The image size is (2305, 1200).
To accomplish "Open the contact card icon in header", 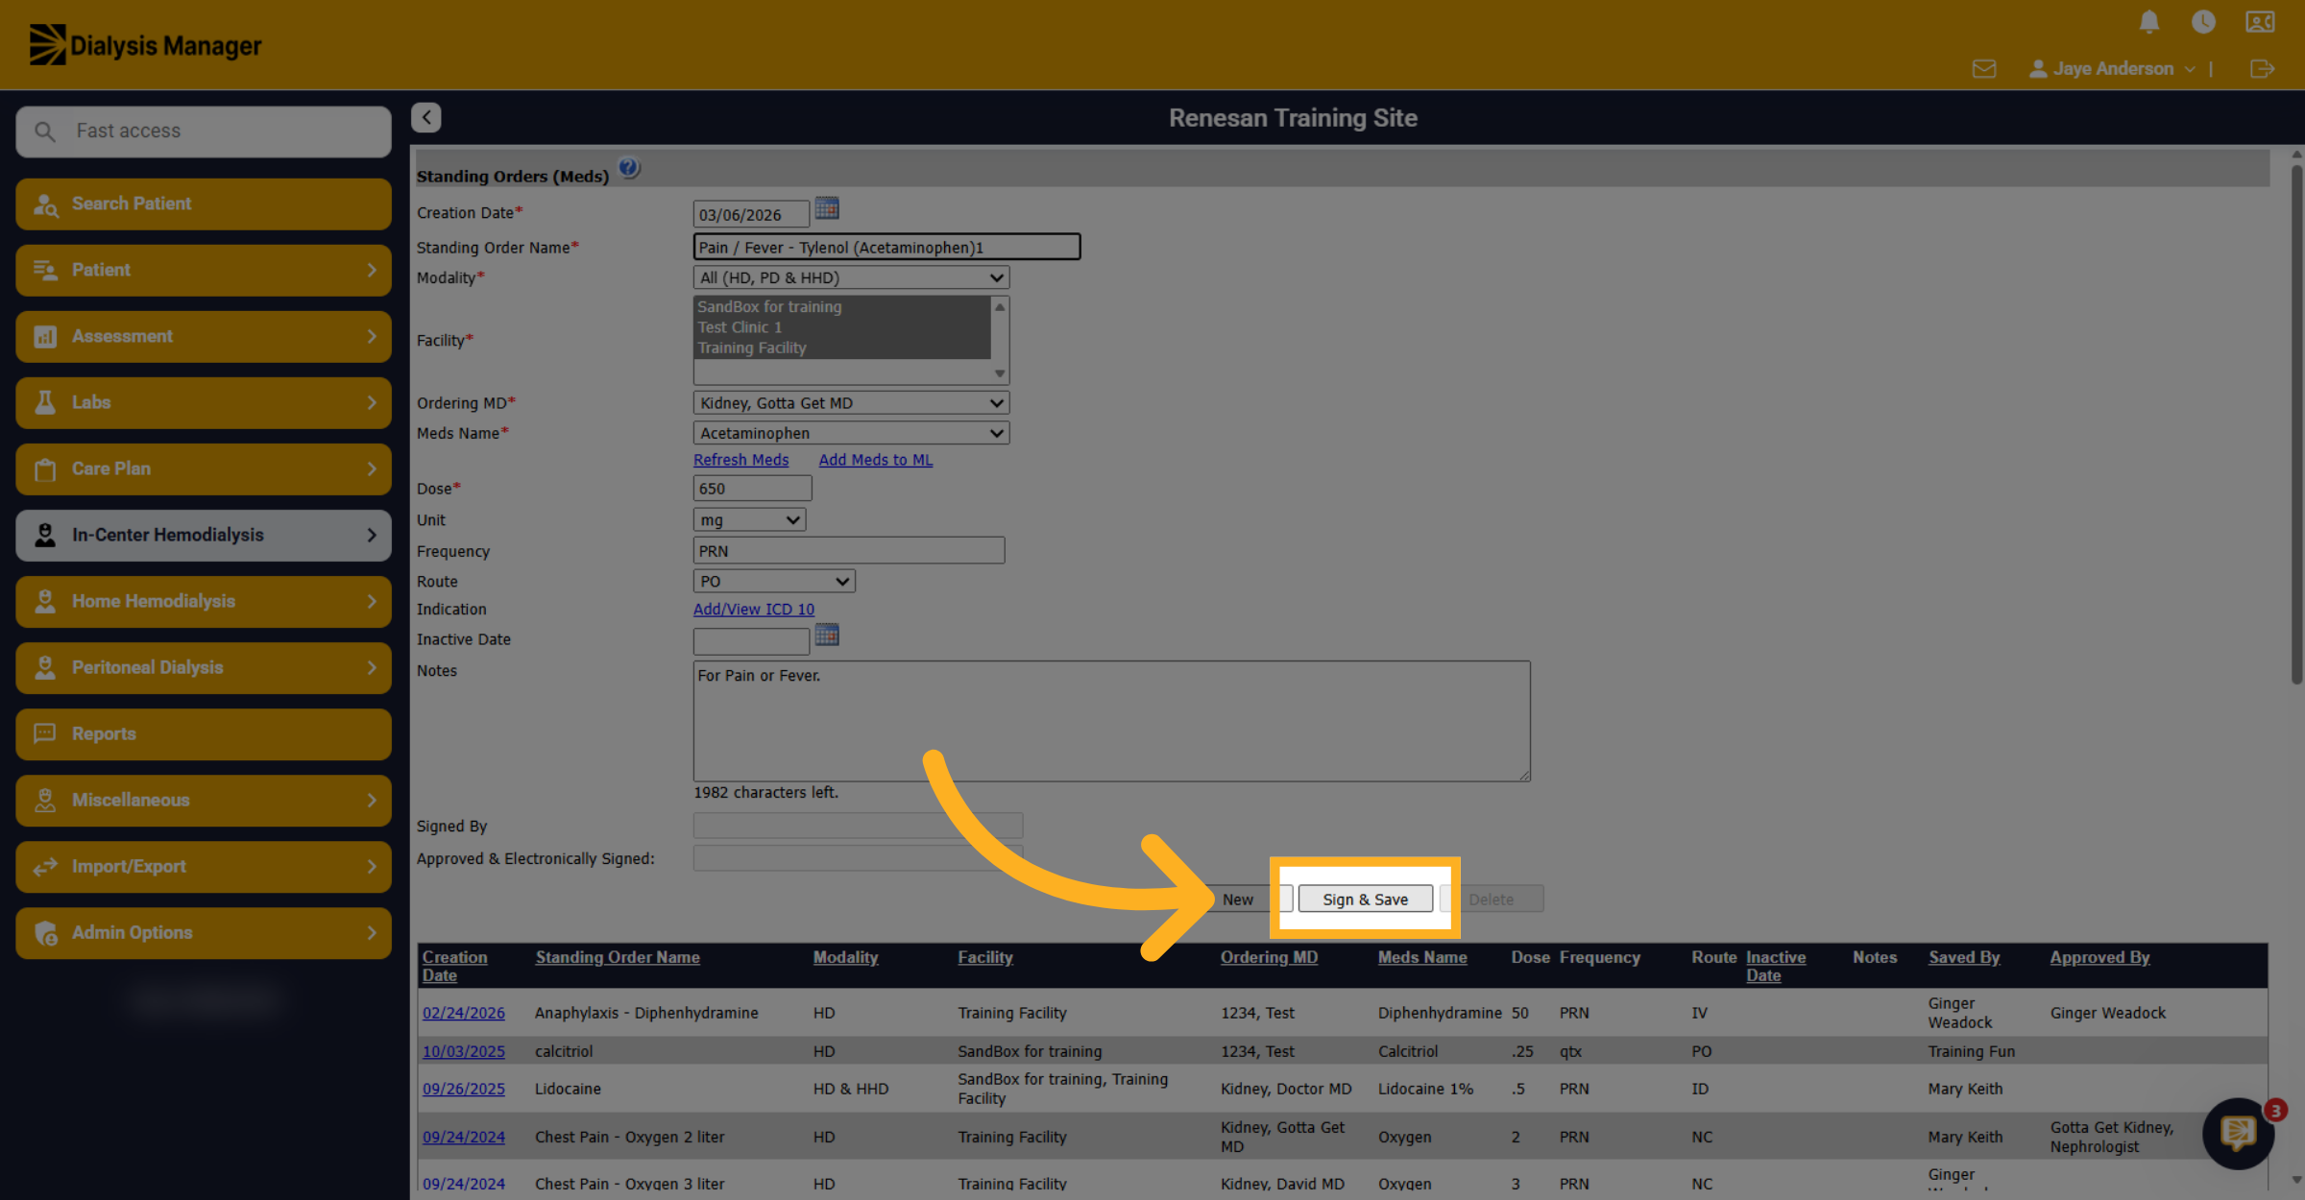I will click(x=2259, y=22).
